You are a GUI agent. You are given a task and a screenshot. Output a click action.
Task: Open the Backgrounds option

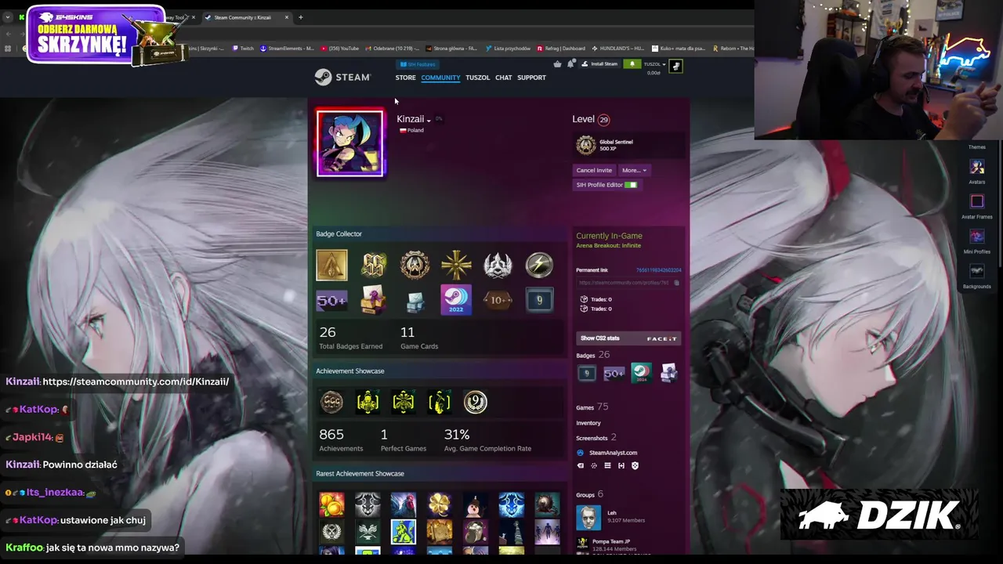tap(976, 277)
